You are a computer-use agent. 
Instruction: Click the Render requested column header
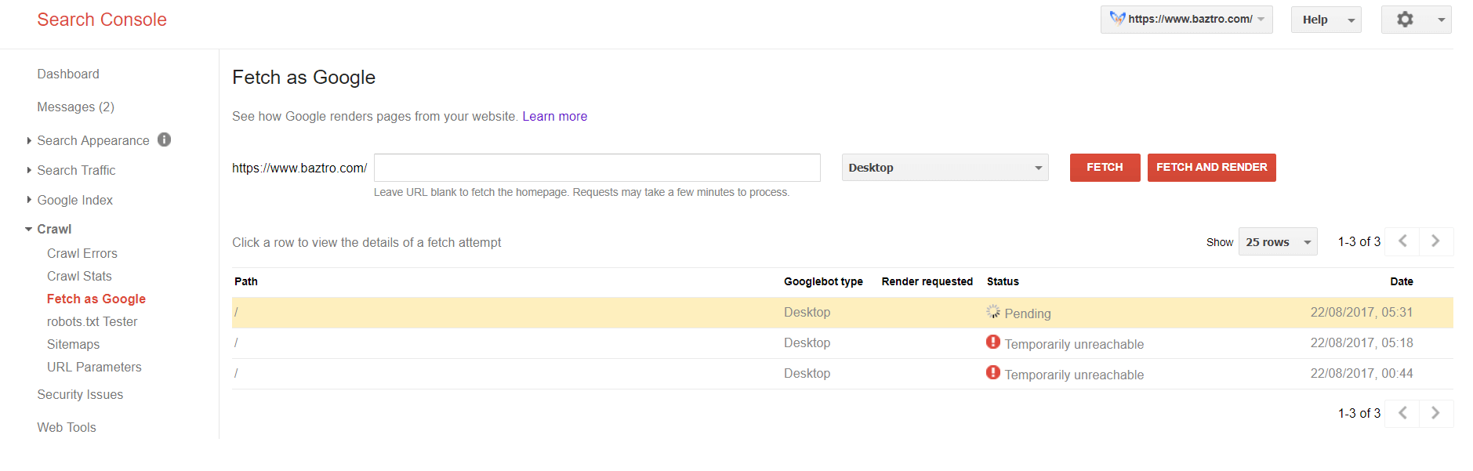click(927, 281)
